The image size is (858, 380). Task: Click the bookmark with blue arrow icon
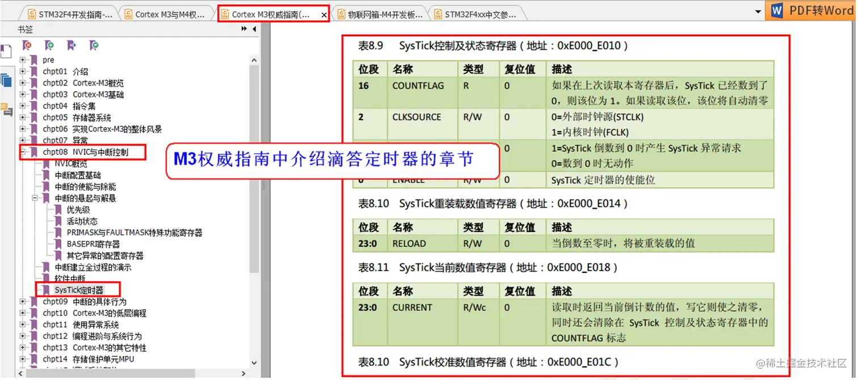click(x=71, y=45)
